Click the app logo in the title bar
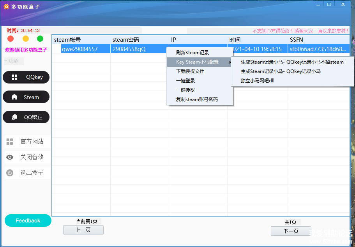This screenshot has height=247, width=355. (6, 6)
